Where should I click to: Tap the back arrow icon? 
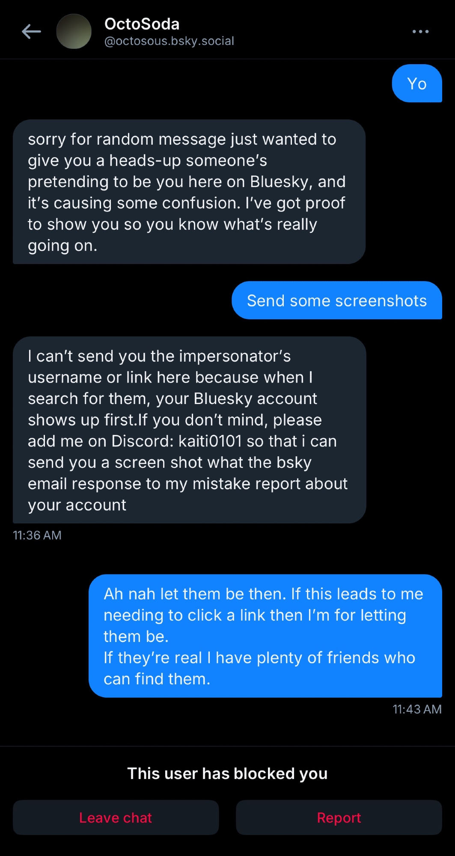pyautogui.click(x=31, y=32)
